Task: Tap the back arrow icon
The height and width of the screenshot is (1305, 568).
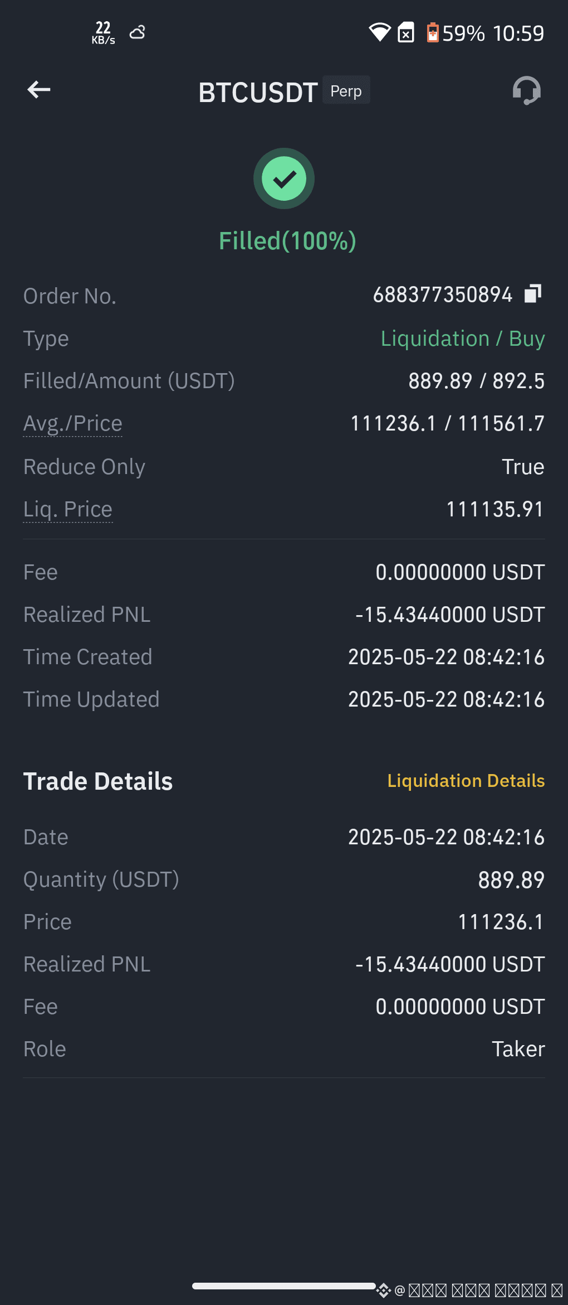Action: (x=39, y=89)
